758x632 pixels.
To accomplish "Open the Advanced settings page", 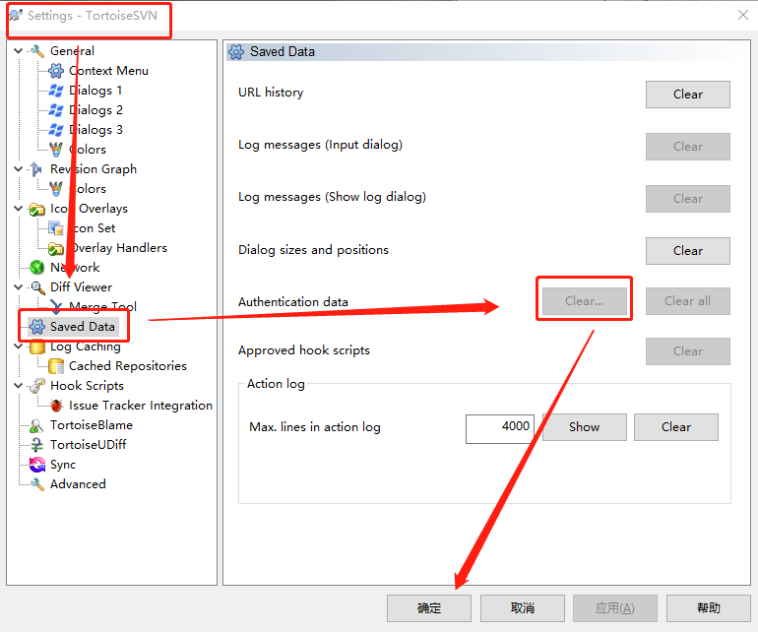I will click(78, 484).
